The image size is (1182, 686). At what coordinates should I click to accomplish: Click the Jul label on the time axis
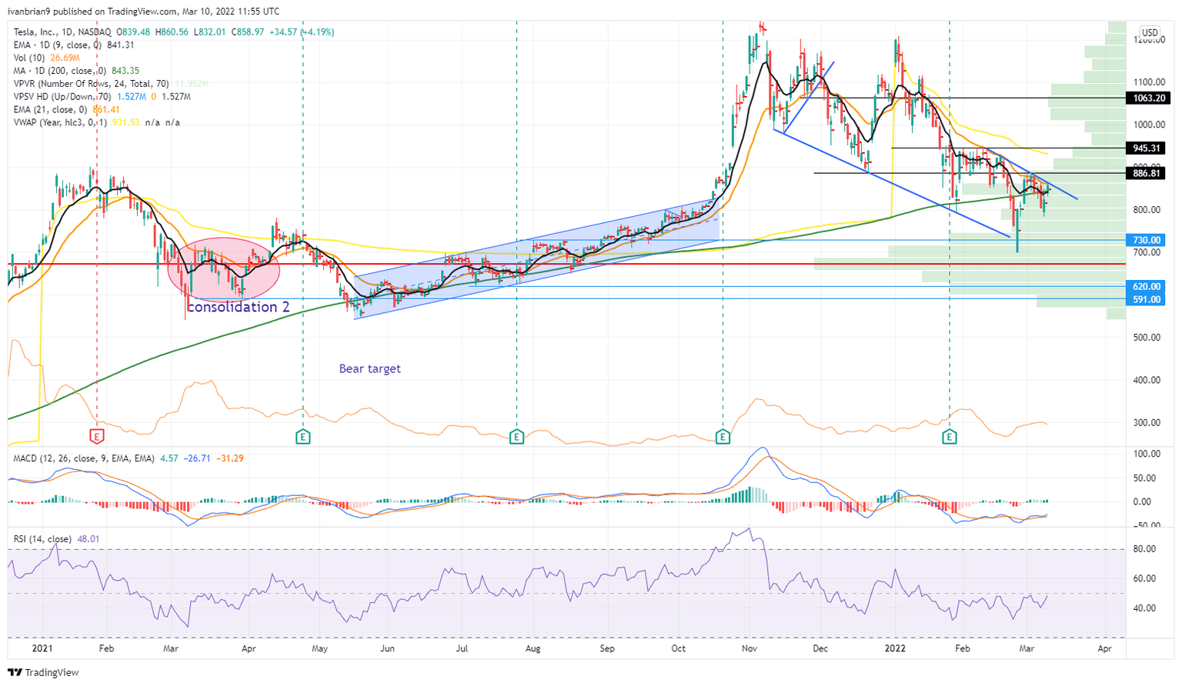[x=462, y=648]
